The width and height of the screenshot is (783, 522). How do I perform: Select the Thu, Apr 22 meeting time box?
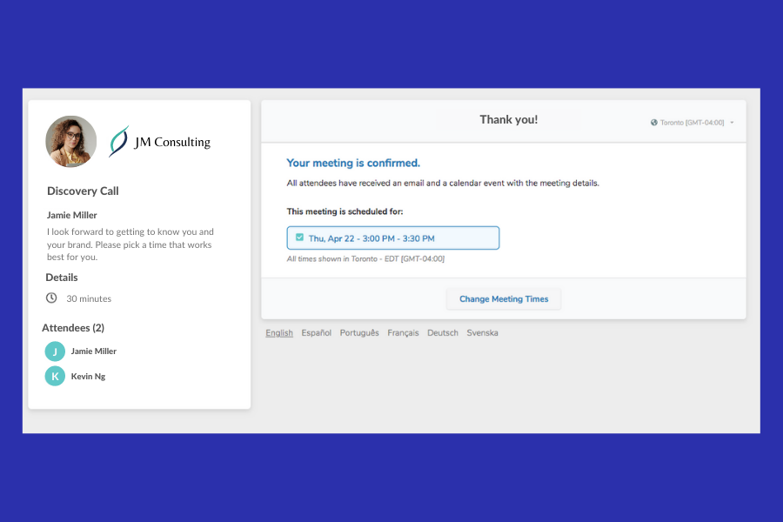click(x=393, y=238)
